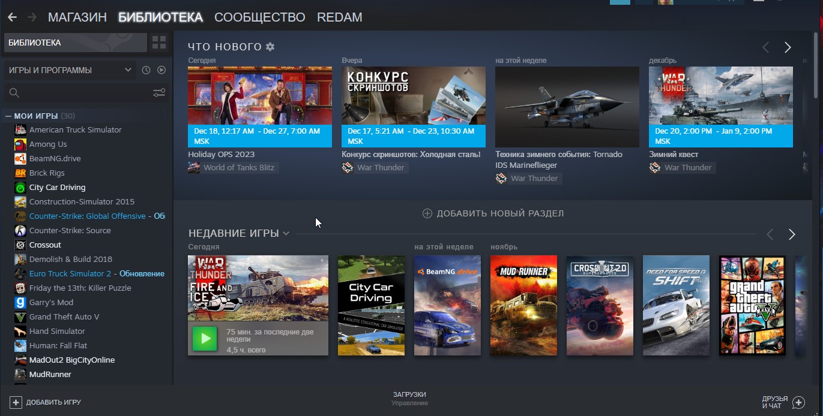Open REDAM profile tab
This screenshot has width=823, height=416.
coord(339,17)
